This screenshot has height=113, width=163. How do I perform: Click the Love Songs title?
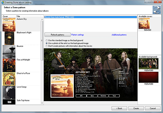click(22, 87)
